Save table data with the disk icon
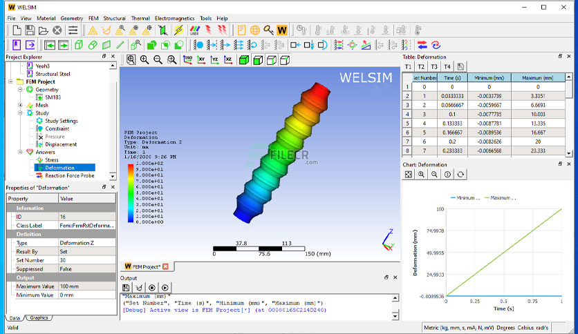 coord(460,66)
